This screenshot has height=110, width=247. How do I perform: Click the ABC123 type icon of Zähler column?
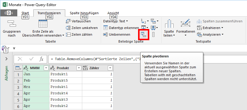[x=85, y=68]
